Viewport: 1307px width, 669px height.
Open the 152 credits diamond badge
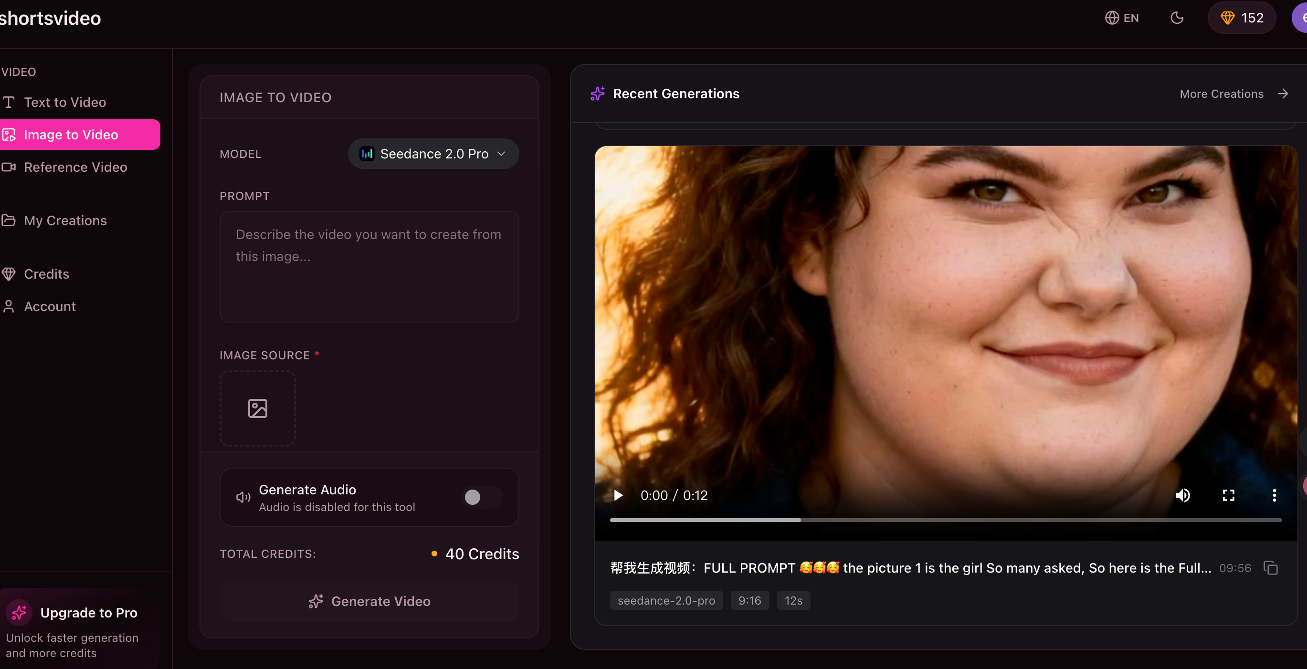click(x=1242, y=18)
